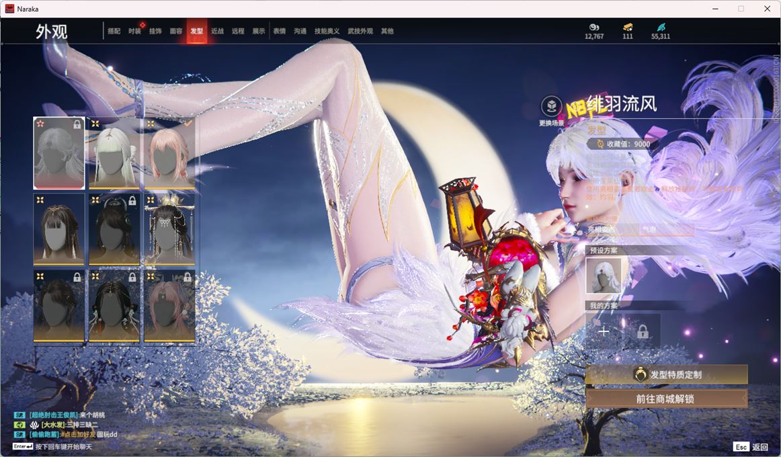Switch to the 武技外观 tab
This screenshot has height=457, width=781.
[x=360, y=31]
